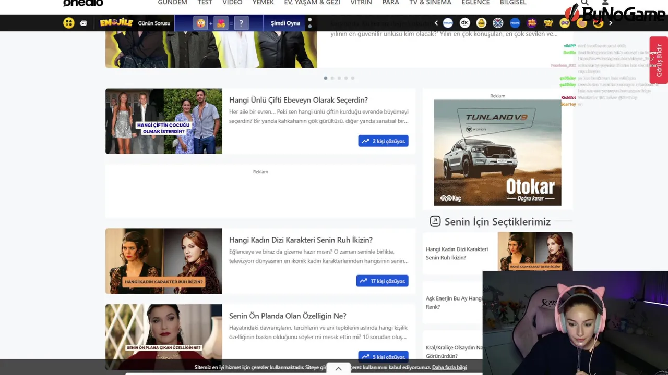
Task: Open Hangi Kadın Dizi Karakteri article title
Action: click(301, 240)
